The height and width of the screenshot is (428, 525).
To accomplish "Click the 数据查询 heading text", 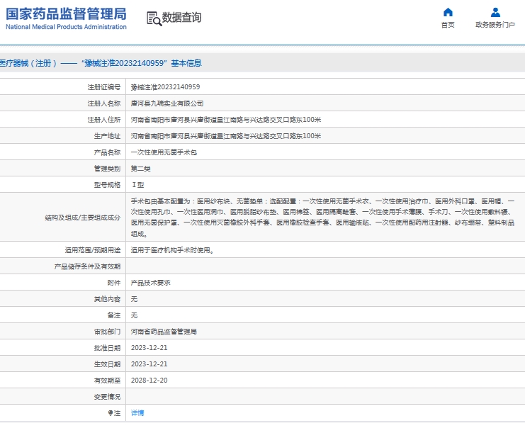I will tap(181, 18).
